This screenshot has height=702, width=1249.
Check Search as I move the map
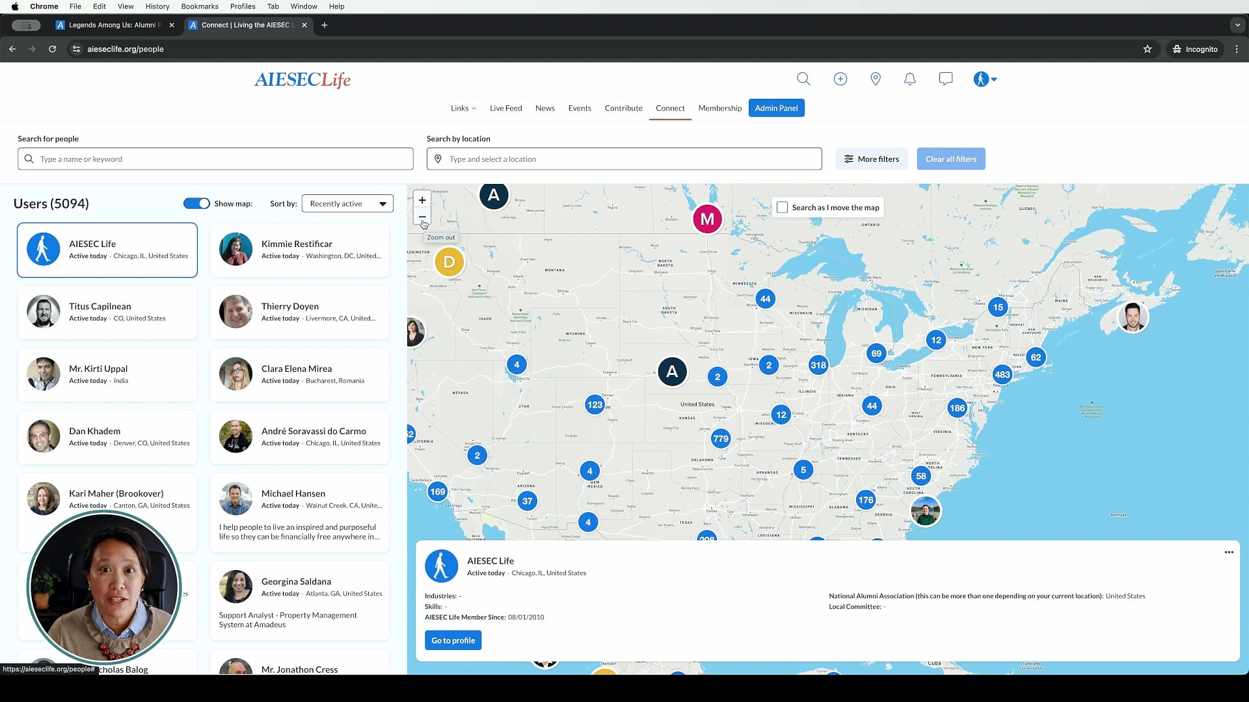tap(783, 207)
